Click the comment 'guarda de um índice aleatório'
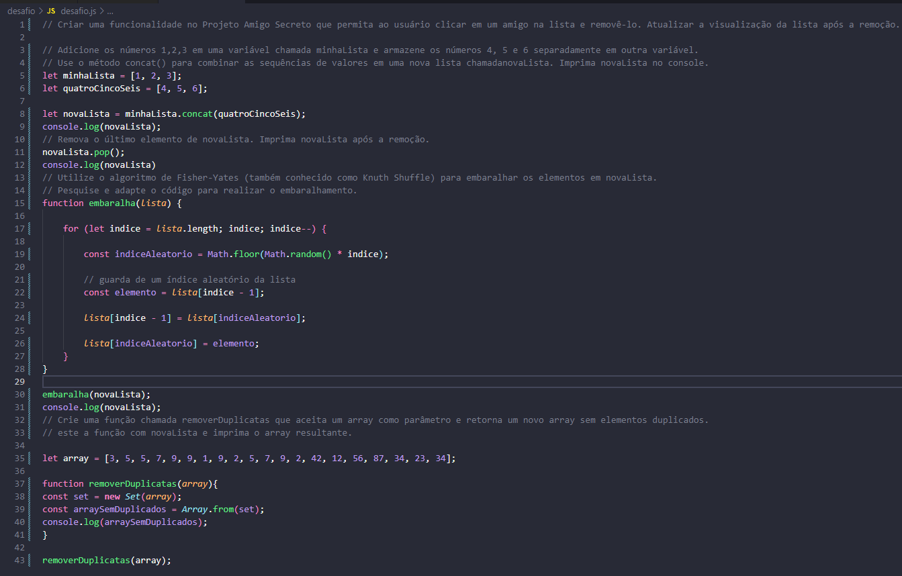902x576 pixels. pos(189,279)
